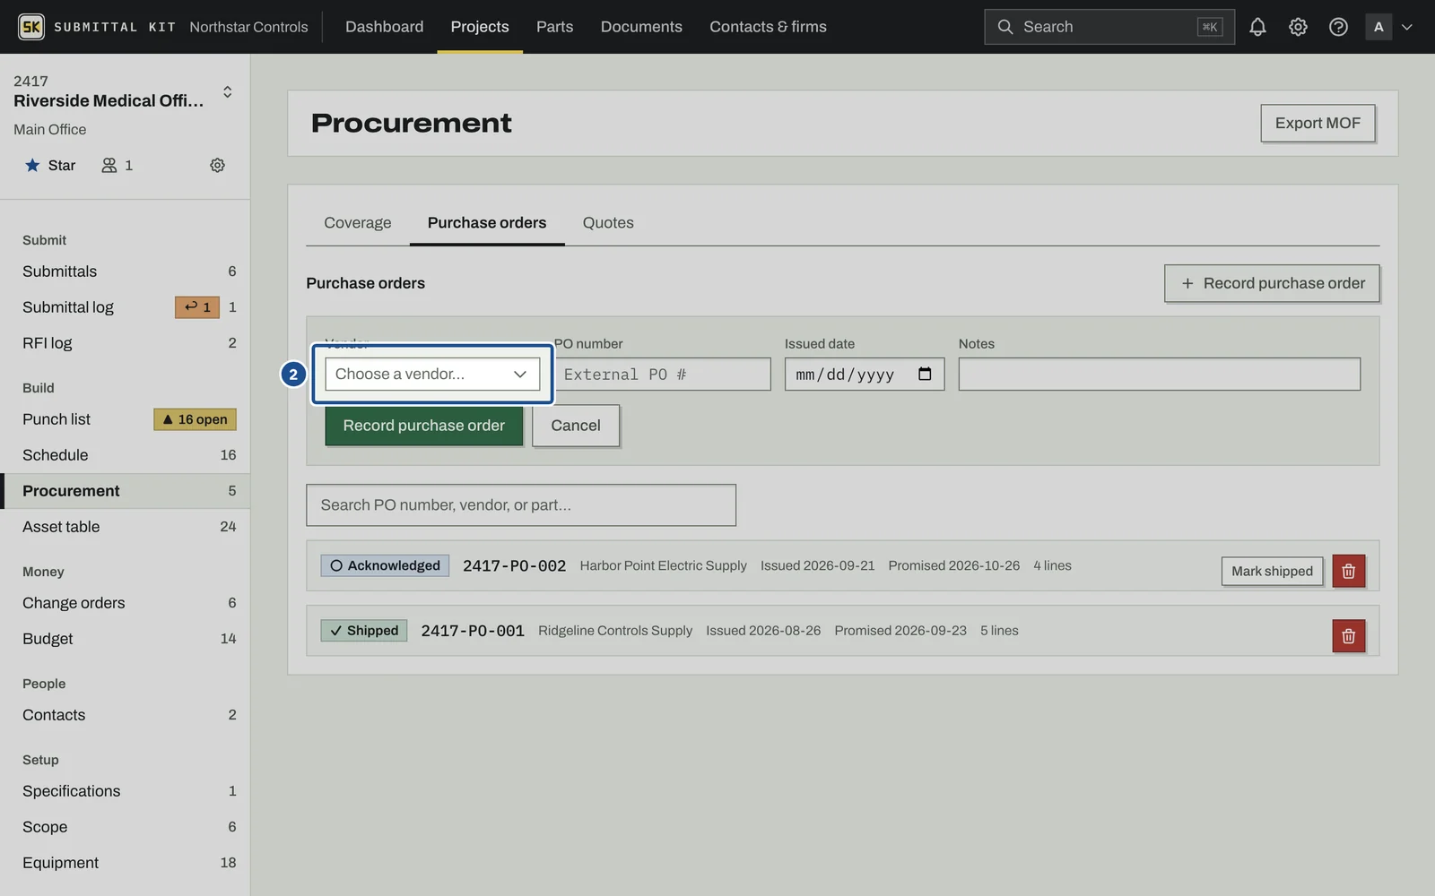Screen dimensions: 1435x896
Task: Click the Riverside Medical project title
Action: tap(109, 100)
